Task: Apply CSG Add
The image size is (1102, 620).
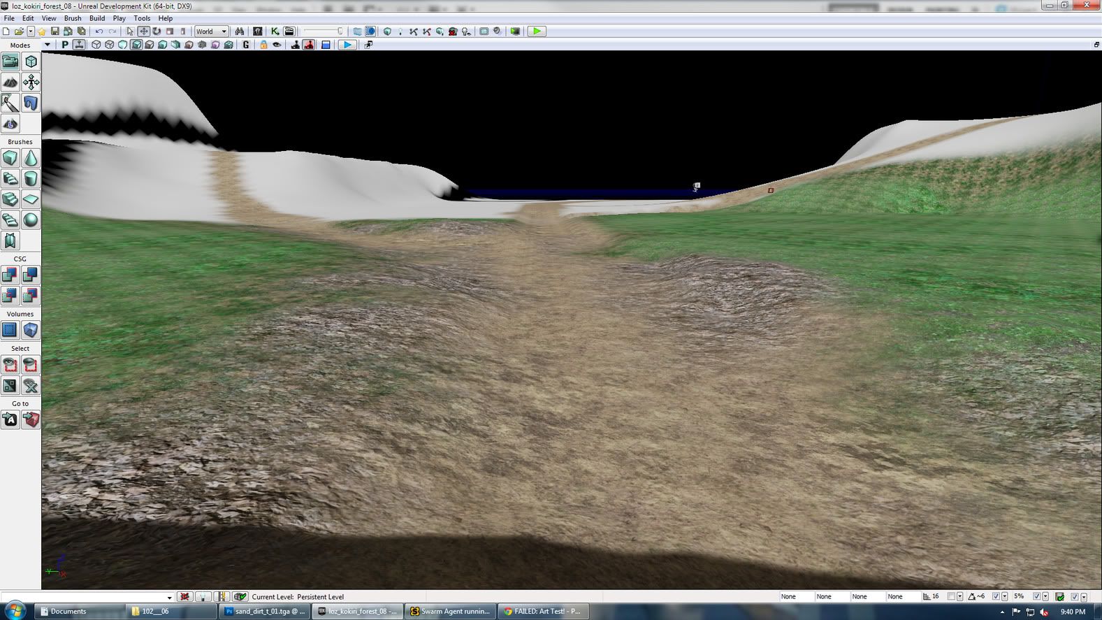Action: [10, 275]
